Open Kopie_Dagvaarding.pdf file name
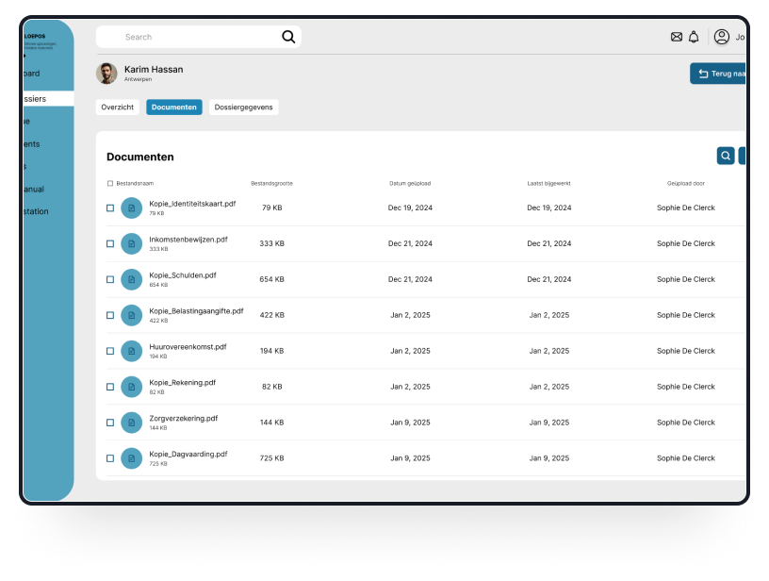The width and height of the screenshot is (769, 581). click(188, 455)
